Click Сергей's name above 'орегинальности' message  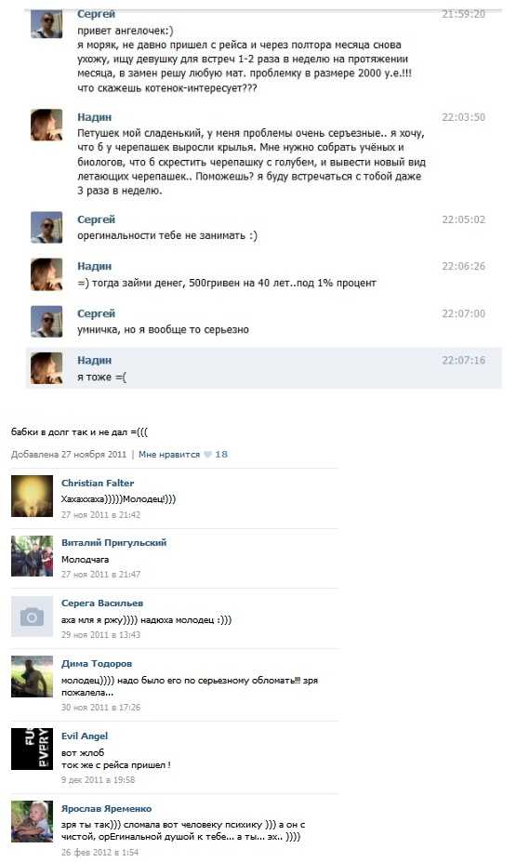point(96,219)
